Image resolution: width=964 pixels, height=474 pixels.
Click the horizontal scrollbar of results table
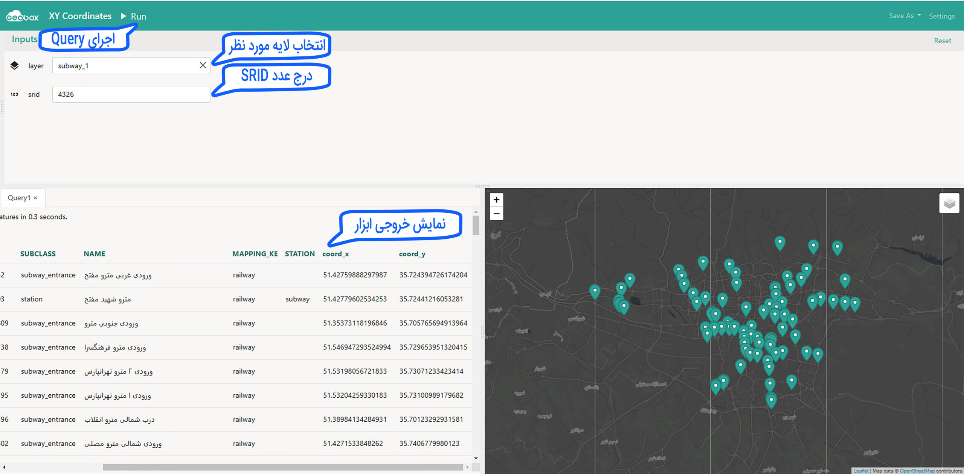coord(282,467)
